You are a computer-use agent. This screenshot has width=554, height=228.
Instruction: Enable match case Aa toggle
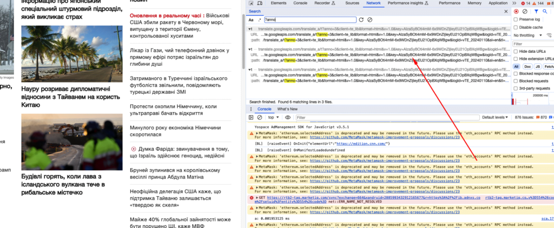[x=251, y=20]
